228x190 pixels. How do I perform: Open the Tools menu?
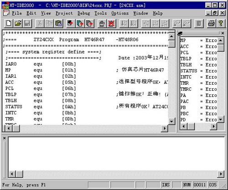(x=101, y=13)
